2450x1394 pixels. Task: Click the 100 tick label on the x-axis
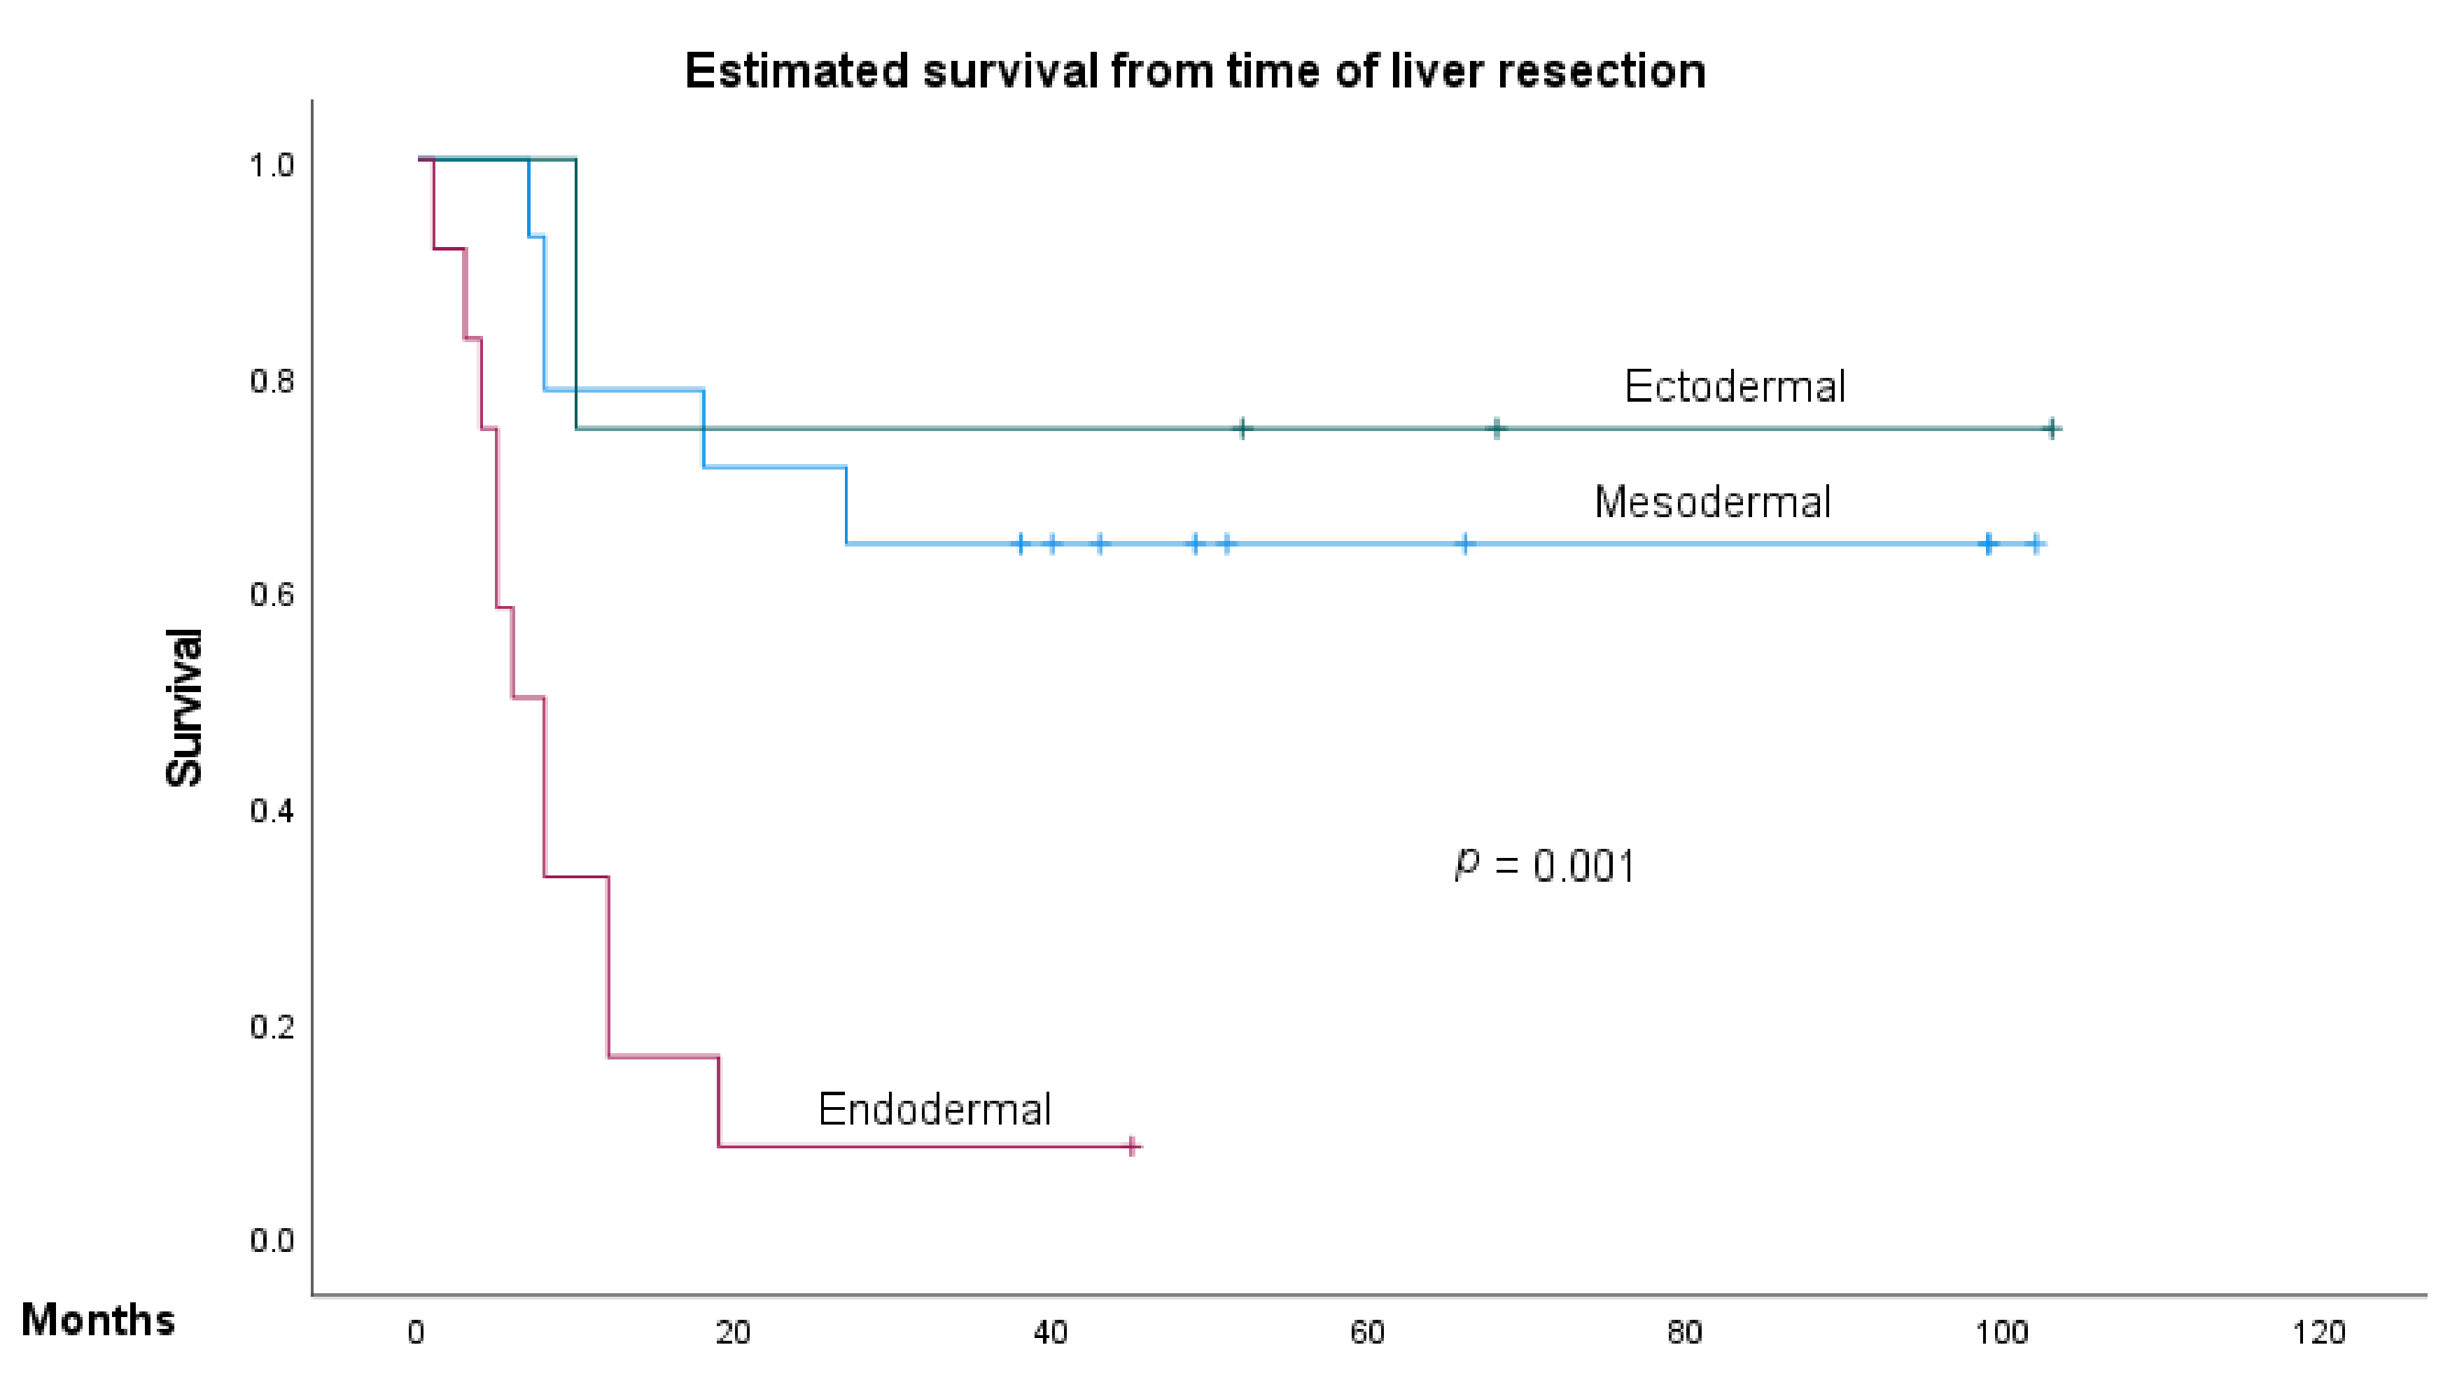tap(2001, 1332)
